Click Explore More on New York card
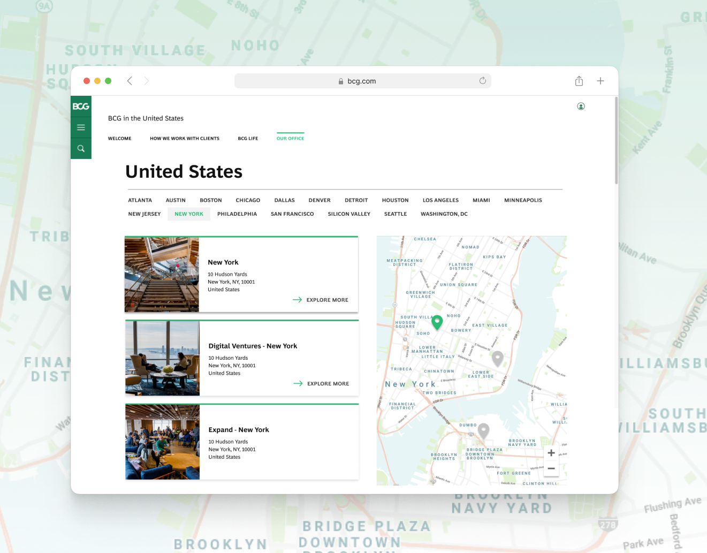Screen dimensions: 707x553 [x=327, y=300]
